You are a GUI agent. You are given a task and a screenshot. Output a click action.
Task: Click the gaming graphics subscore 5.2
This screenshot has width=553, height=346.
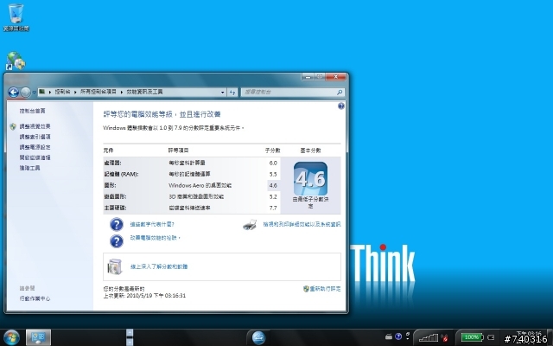pyautogui.click(x=273, y=196)
